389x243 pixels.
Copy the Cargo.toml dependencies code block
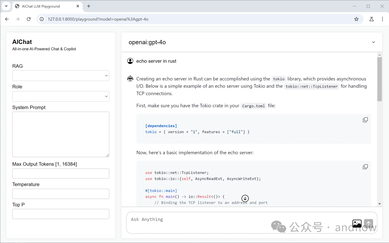coord(365,120)
